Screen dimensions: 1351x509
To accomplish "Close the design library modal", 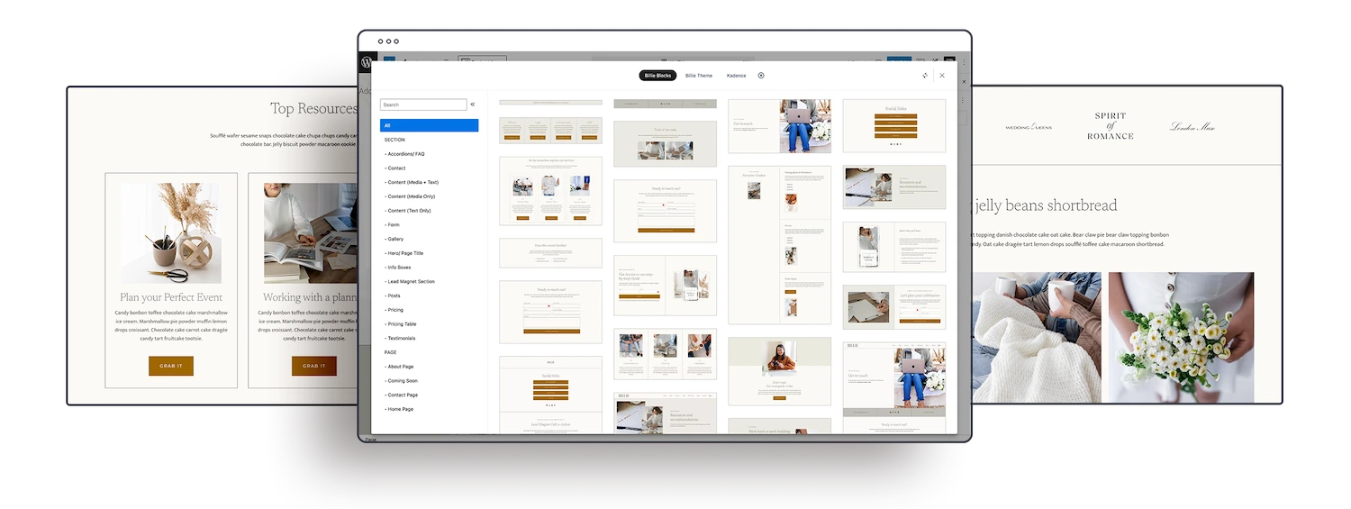I will 942,76.
